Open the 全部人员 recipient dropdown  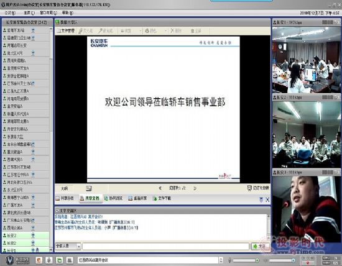68,246
